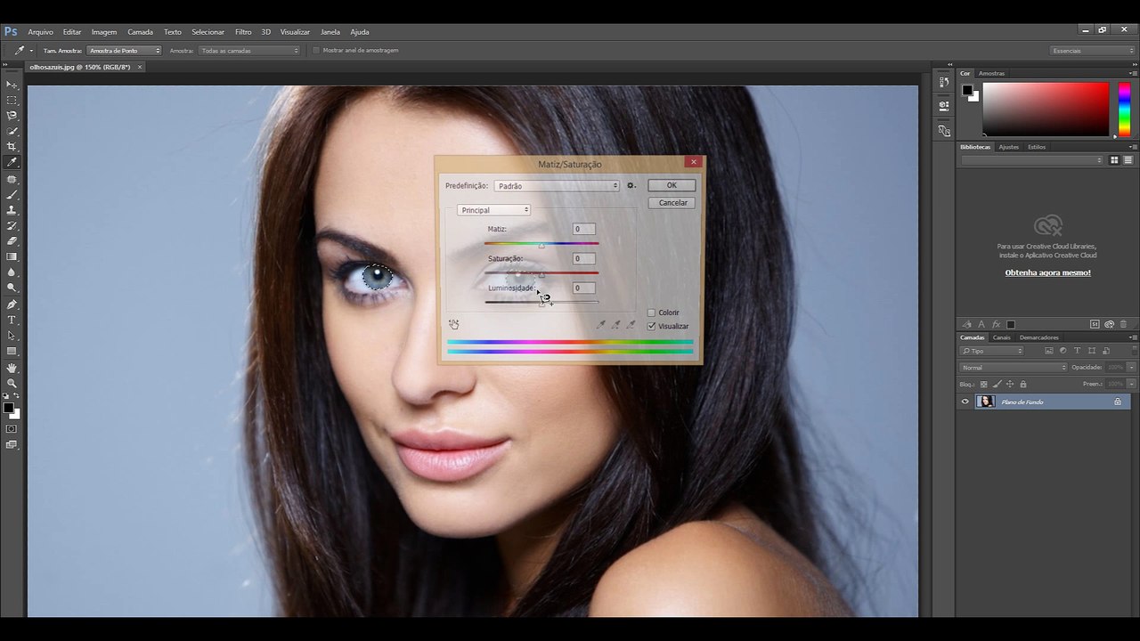Click the broken Creative Cloud icon in Libraries panel
This screenshot has height=641, width=1140.
tap(1048, 225)
